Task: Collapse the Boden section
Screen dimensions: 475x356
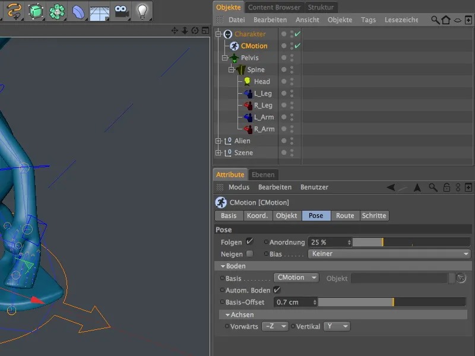Action: 223,266
